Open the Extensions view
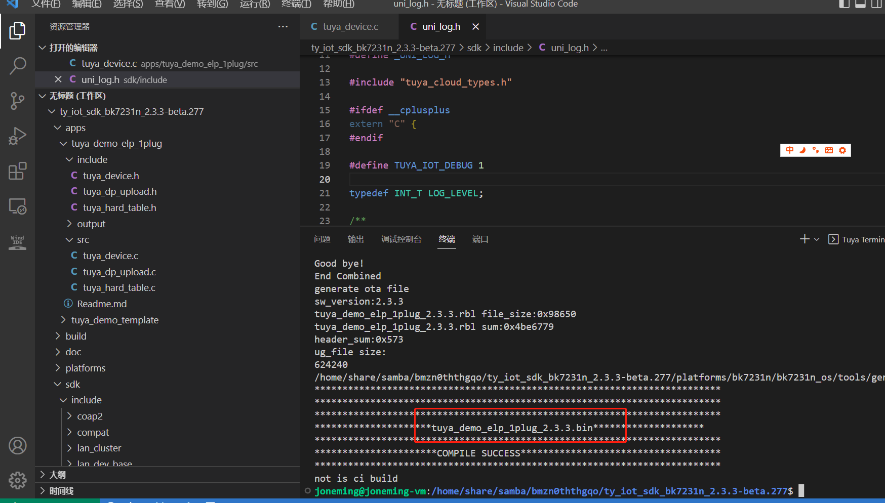 tap(17, 171)
